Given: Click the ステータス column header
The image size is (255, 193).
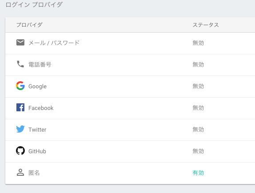Looking at the screenshot, I should 206,25.
